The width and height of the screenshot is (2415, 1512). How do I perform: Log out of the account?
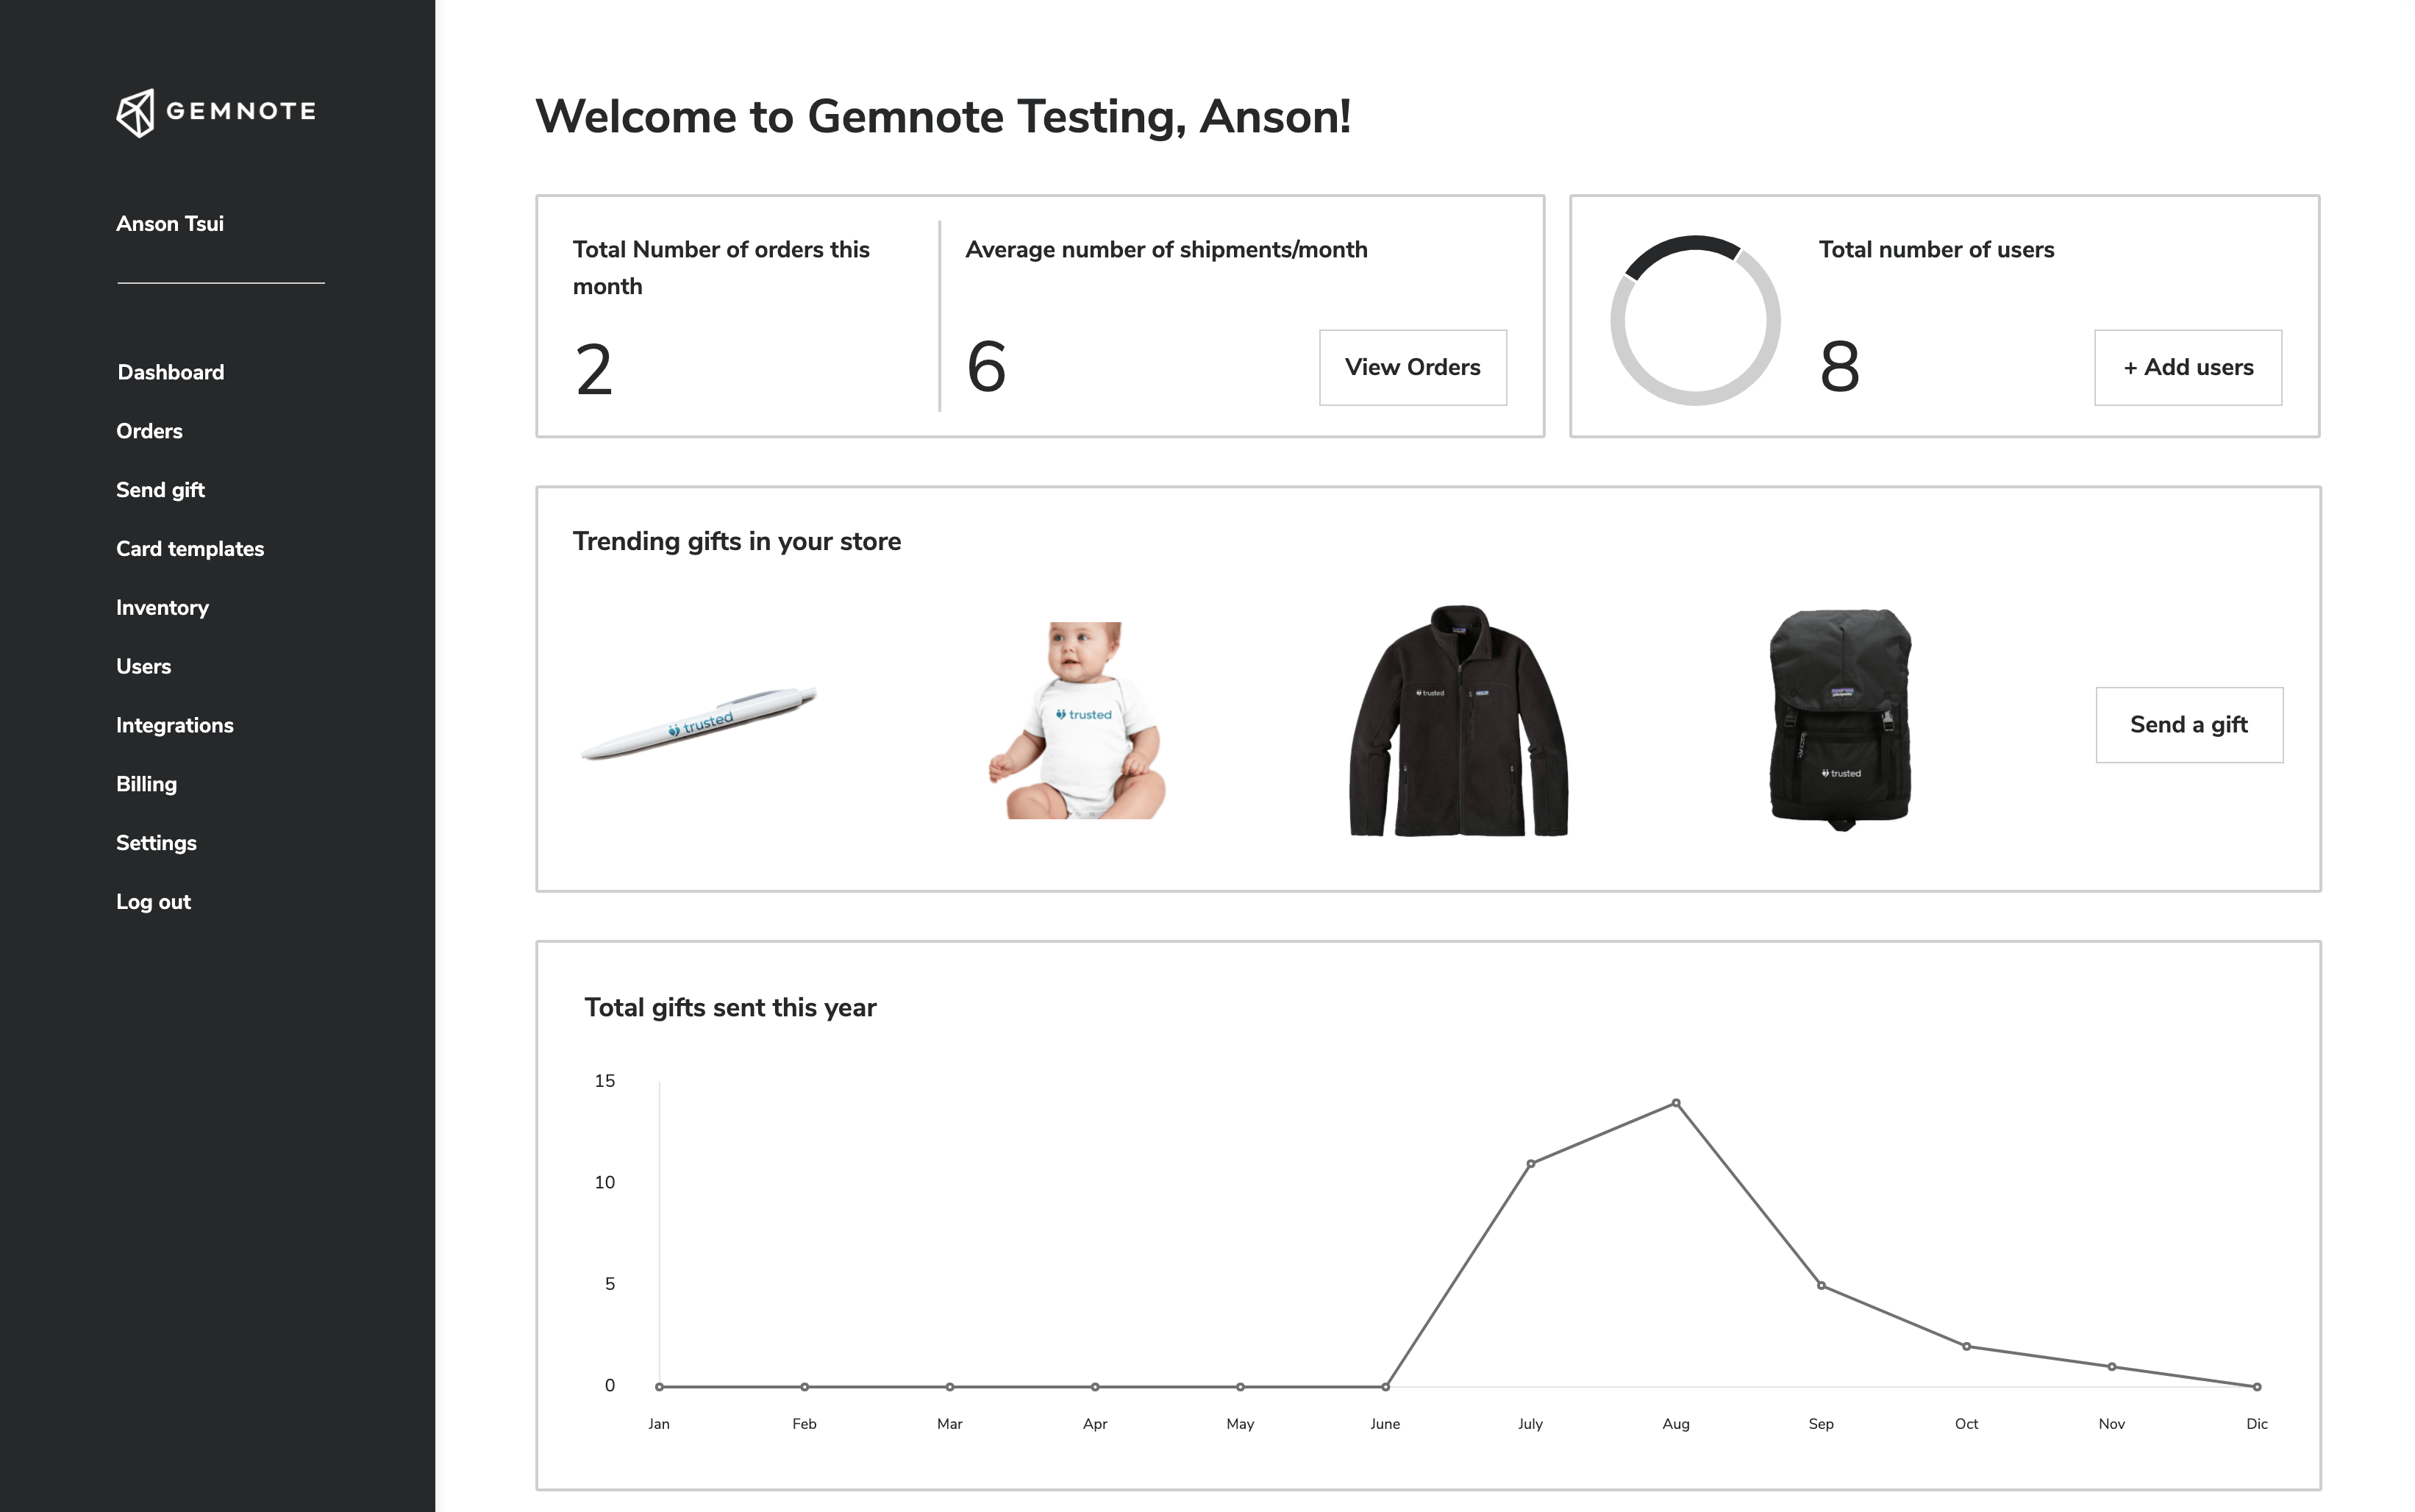point(153,902)
